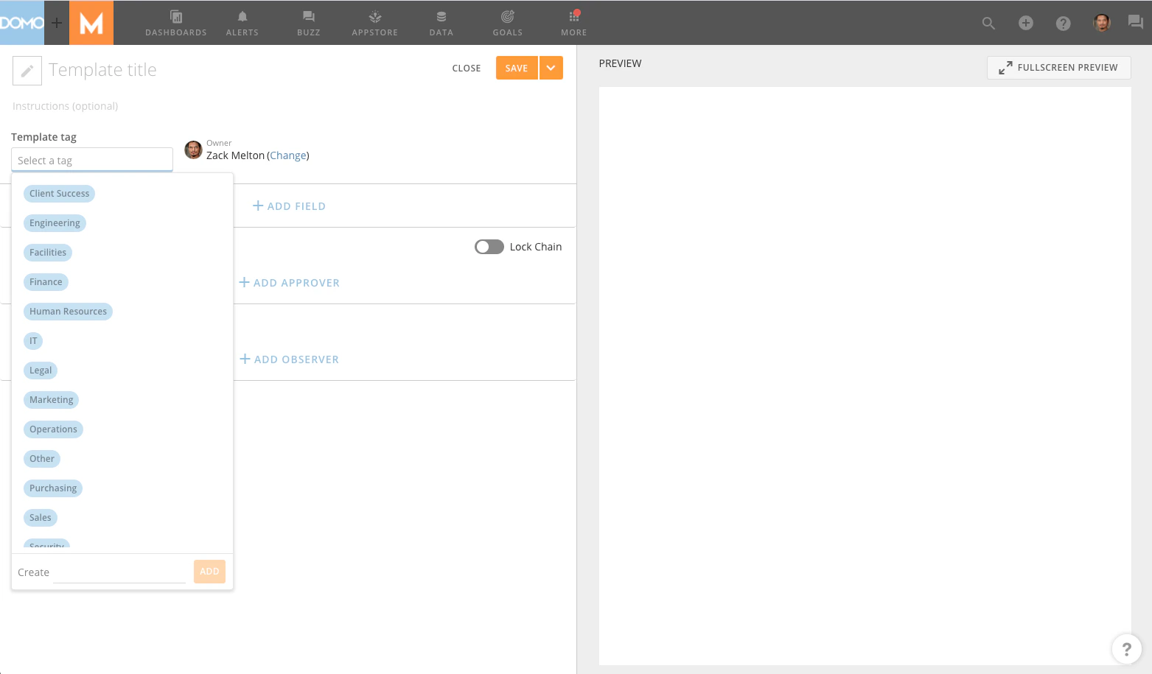Screen dimensions: 1152x674
Task: Open Fullscreen Preview
Action: (1059, 68)
